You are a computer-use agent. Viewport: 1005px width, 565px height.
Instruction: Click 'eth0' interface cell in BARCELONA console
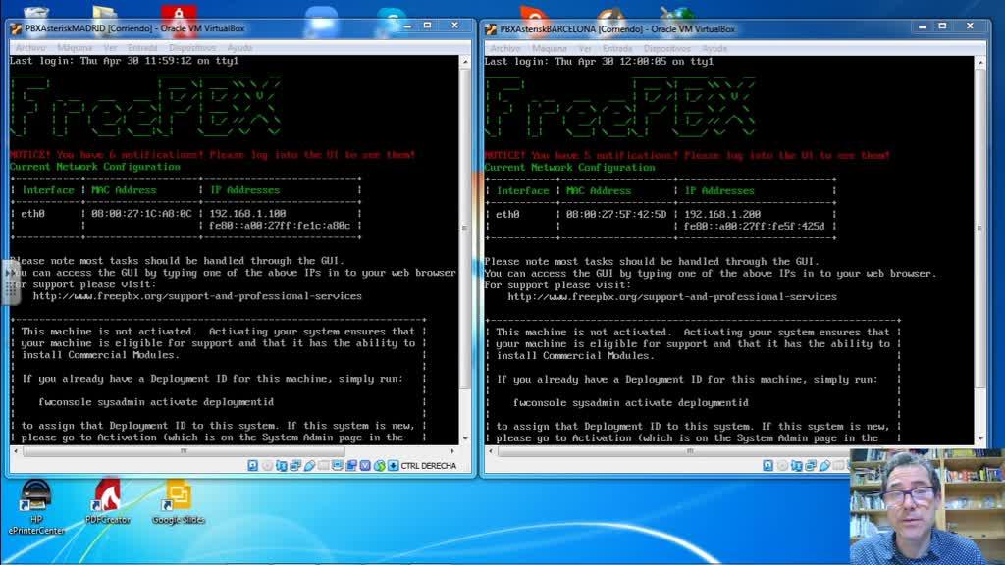click(x=507, y=214)
